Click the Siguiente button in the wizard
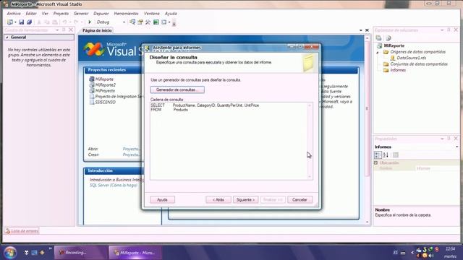Screen dimensions: 463x260 click(x=245, y=200)
